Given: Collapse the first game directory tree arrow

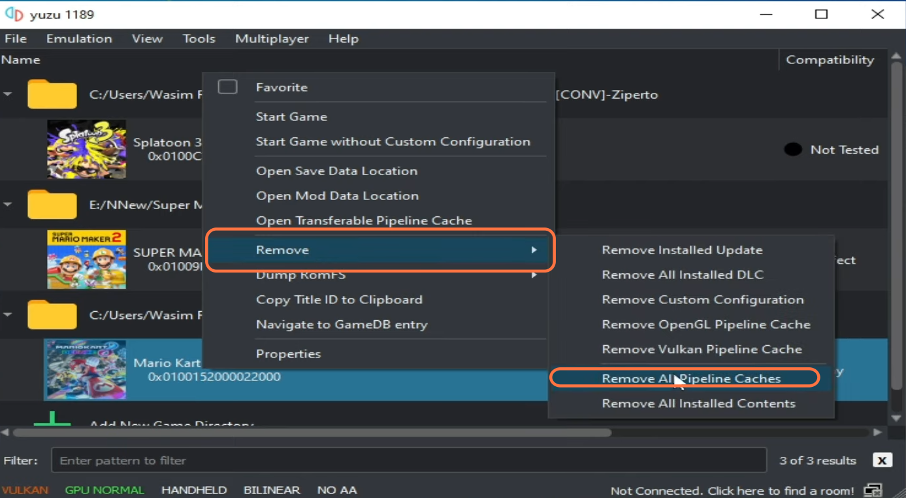Looking at the screenshot, I should click(x=8, y=94).
